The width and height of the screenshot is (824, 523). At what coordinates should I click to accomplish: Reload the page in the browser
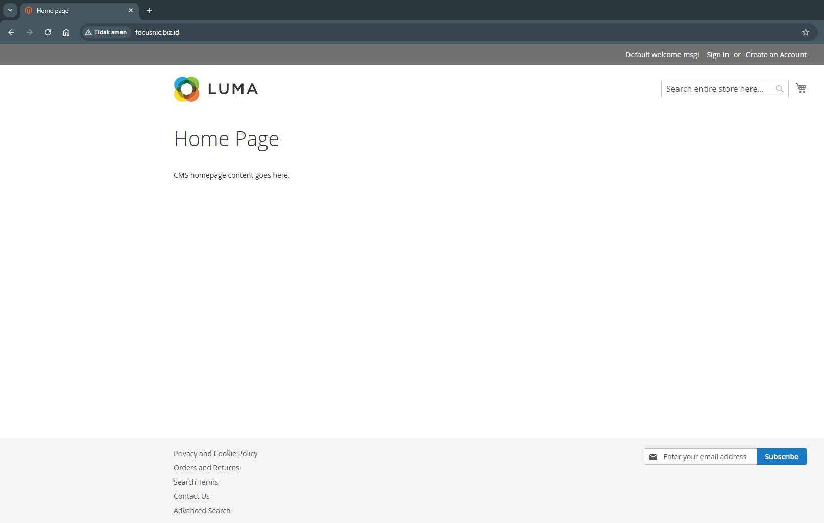[48, 32]
